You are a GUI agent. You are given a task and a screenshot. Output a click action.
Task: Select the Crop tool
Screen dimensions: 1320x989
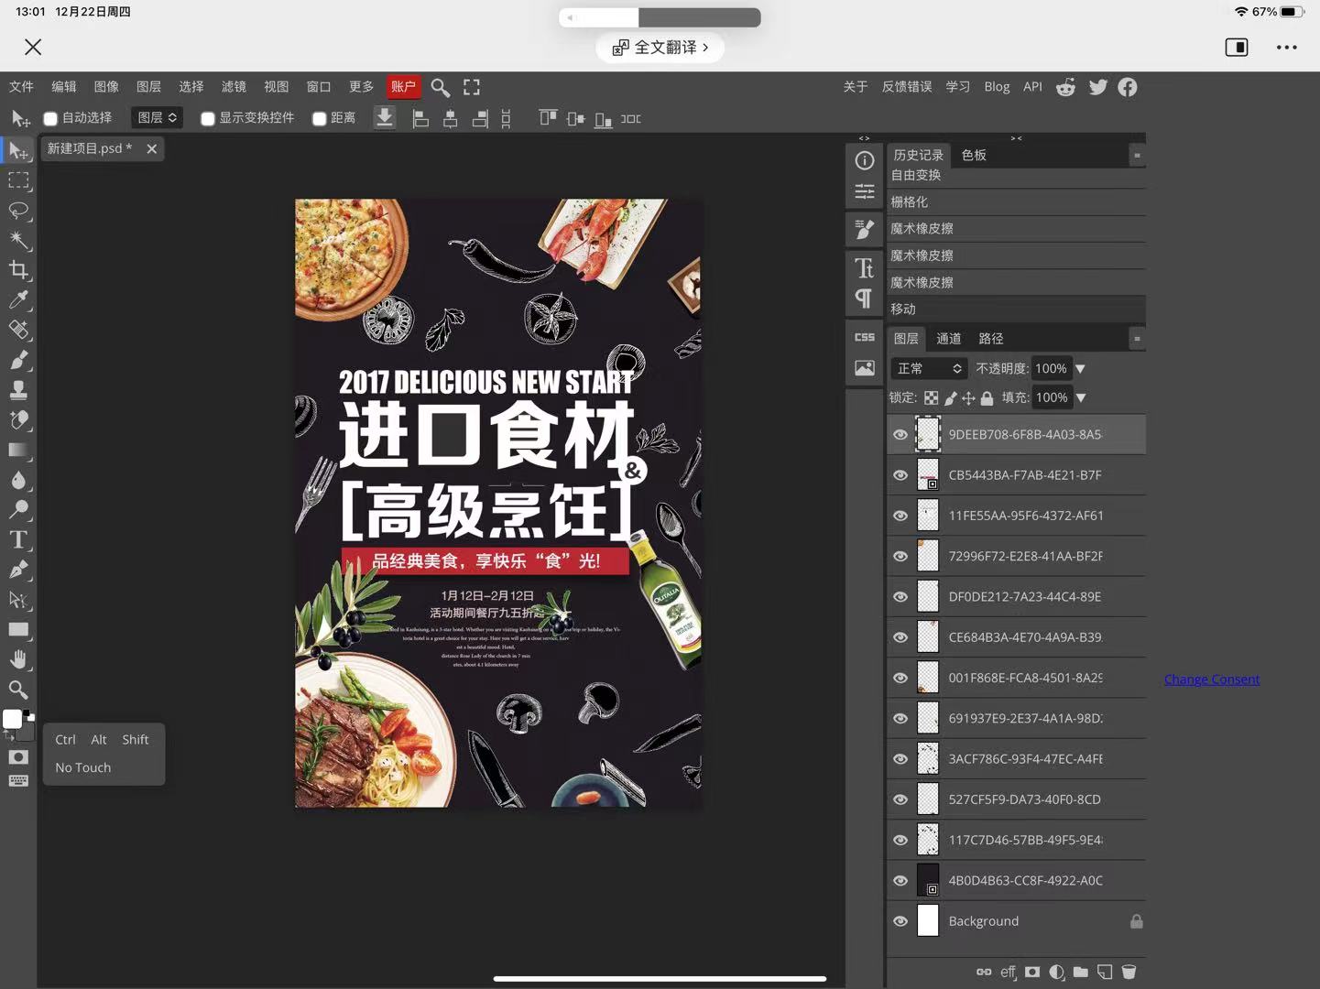tap(18, 270)
